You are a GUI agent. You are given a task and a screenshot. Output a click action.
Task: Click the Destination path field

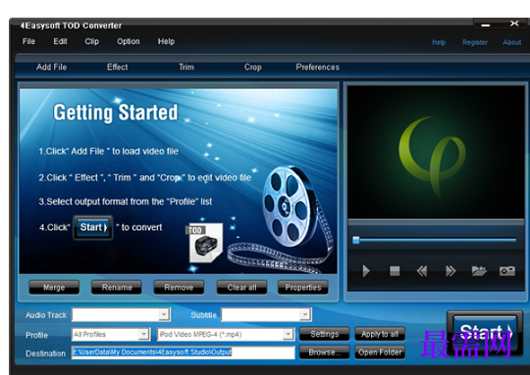(183, 352)
